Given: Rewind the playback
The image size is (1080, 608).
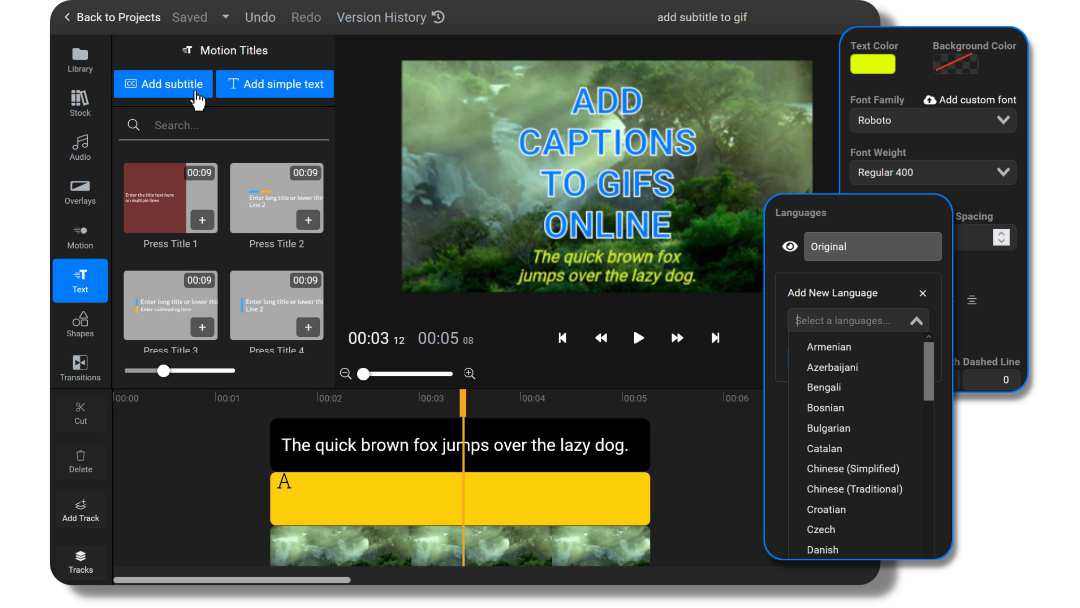Looking at the screenshot, I should click(601, 338).
